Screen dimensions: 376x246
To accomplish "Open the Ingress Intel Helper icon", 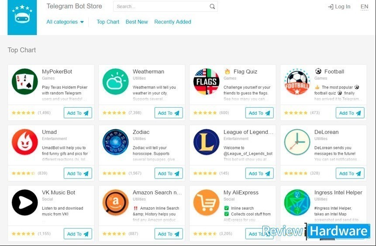I will click(x=297, y=203).
